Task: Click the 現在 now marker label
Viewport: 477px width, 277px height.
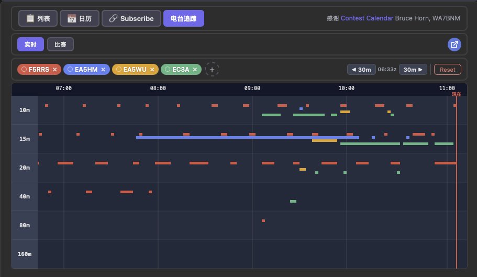Action: [x=456, y=94]
